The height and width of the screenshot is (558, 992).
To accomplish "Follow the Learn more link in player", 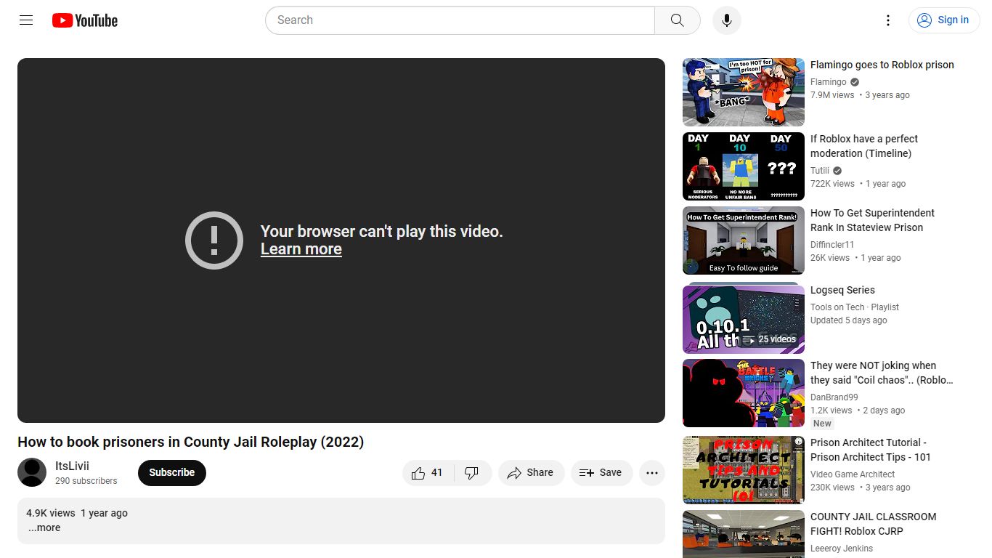I will click(301, 249).
